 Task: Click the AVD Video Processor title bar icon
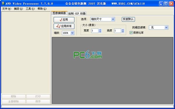[x=3, y=3]
